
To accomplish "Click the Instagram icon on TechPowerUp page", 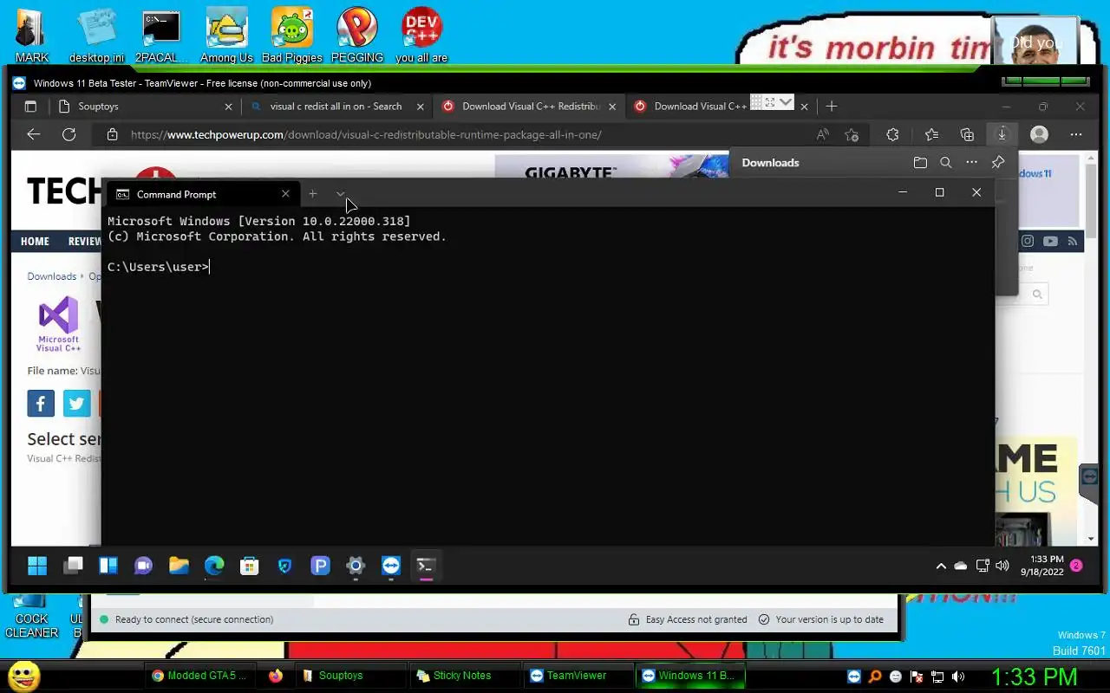I will (1028, 241).
